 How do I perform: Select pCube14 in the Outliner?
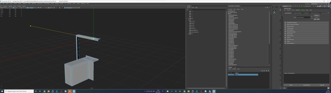tap(193, 22)
